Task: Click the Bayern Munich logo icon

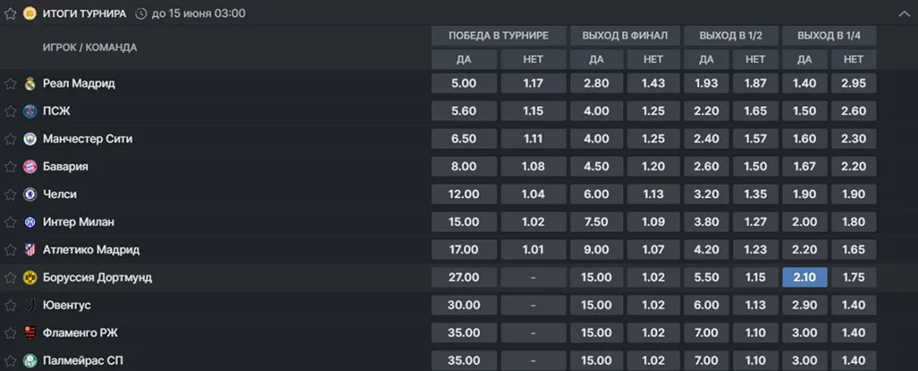Action: (x=30, y=167)
